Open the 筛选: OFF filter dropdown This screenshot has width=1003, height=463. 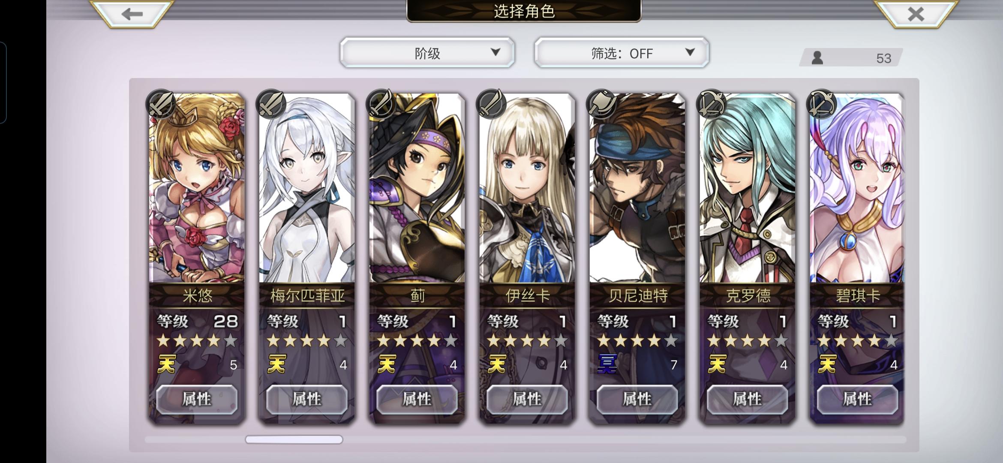click(x=622, y=53)
